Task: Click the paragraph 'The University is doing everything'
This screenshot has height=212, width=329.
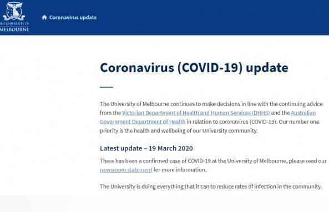Action: click(x=211, y=186)
